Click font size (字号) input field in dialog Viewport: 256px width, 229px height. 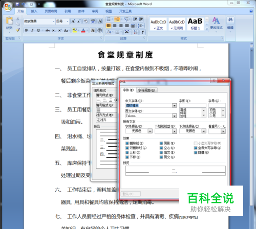click(x=217, y=105)
